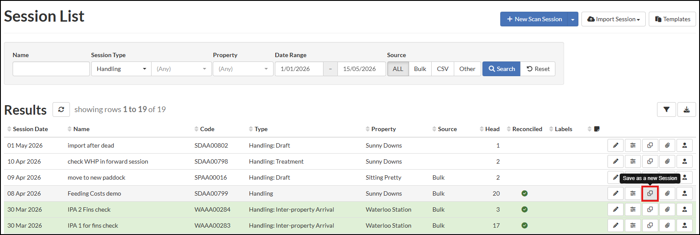The width and height of the screenshot is (700, 235).
Task: Click the Name filter input field
Action: (51, 69)
